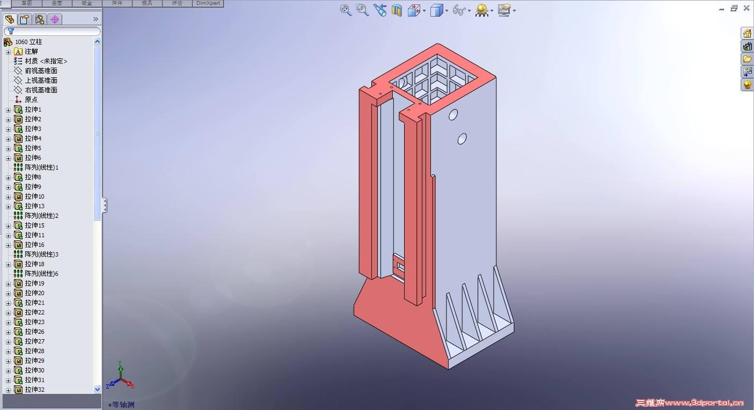The height and width of the screenshot is (410, 754).
Task: Toggle the Section View icon
Action: pyautogui.click(x=397, y=10)
